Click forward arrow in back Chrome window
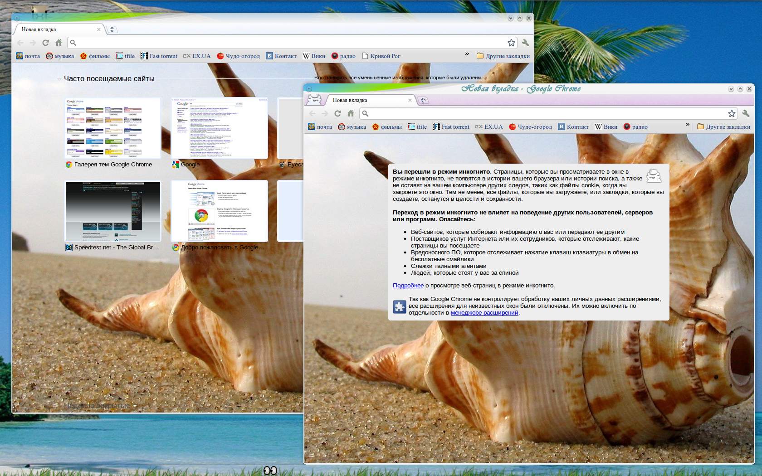Viewport: 762px width, 476px height. pos(33,43)
